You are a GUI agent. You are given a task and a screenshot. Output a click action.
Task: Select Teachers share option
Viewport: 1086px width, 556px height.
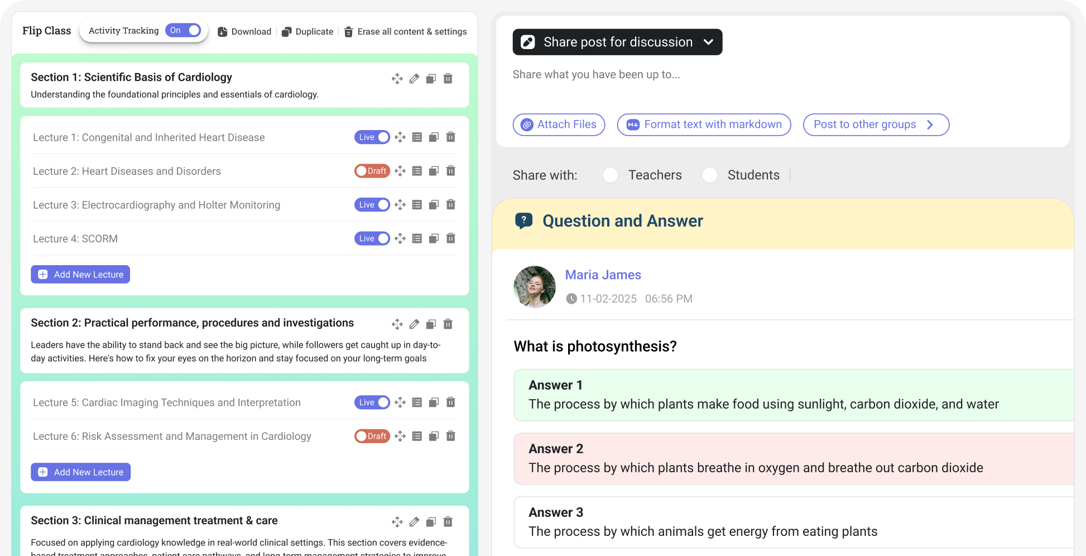click(611, 175)
